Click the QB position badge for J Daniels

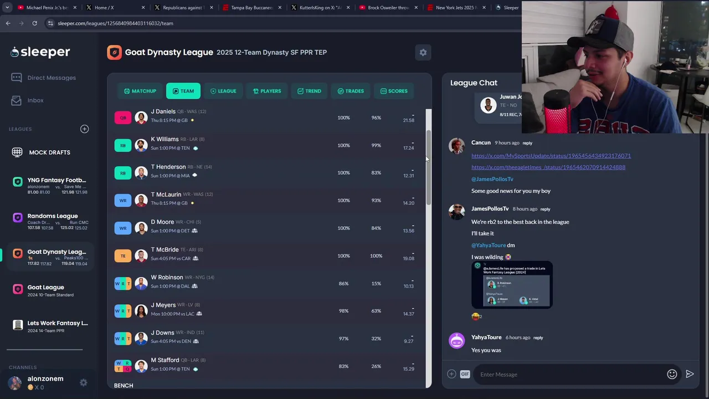[123, 117]
